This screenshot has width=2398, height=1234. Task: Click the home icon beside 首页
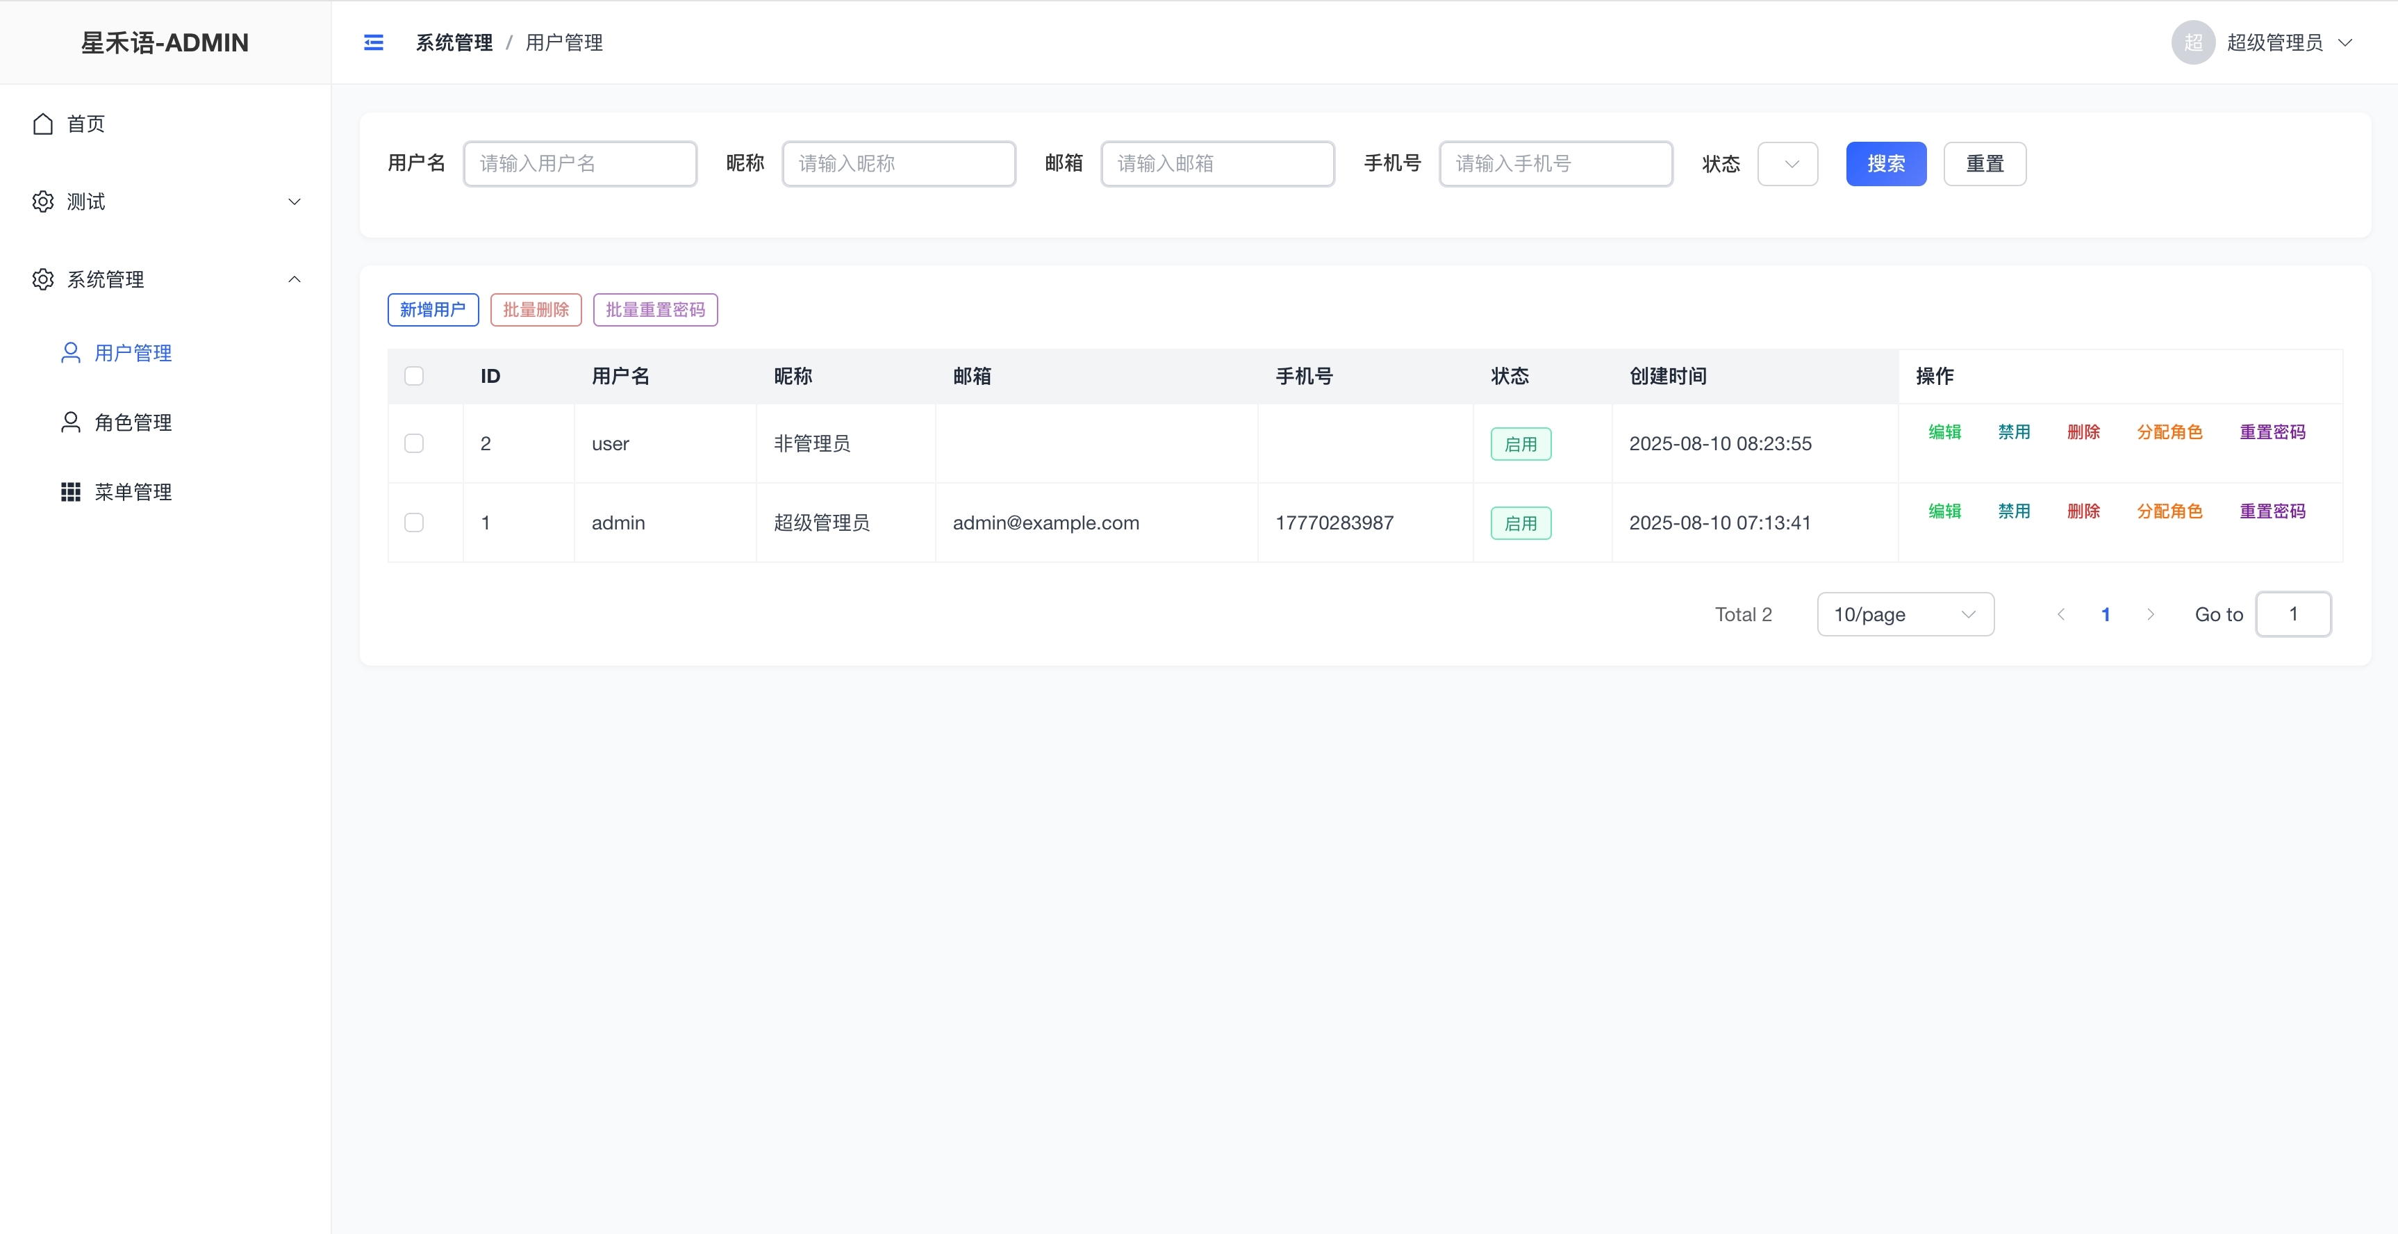pos(43,124)
